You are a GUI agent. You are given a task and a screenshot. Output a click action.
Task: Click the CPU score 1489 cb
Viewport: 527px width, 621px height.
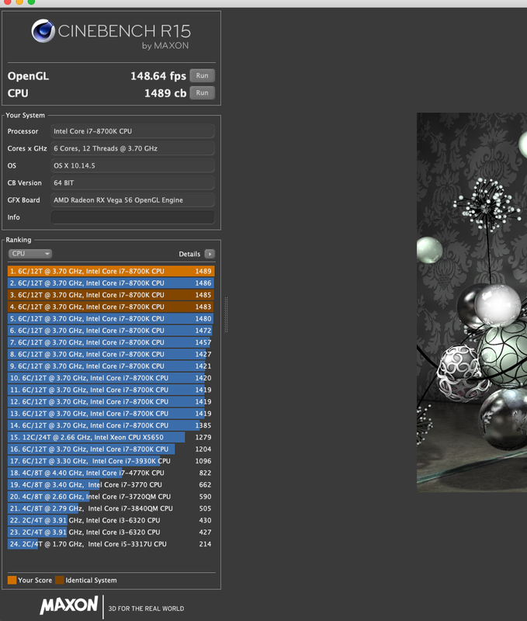pyautogui.click(x=165, y=93)
